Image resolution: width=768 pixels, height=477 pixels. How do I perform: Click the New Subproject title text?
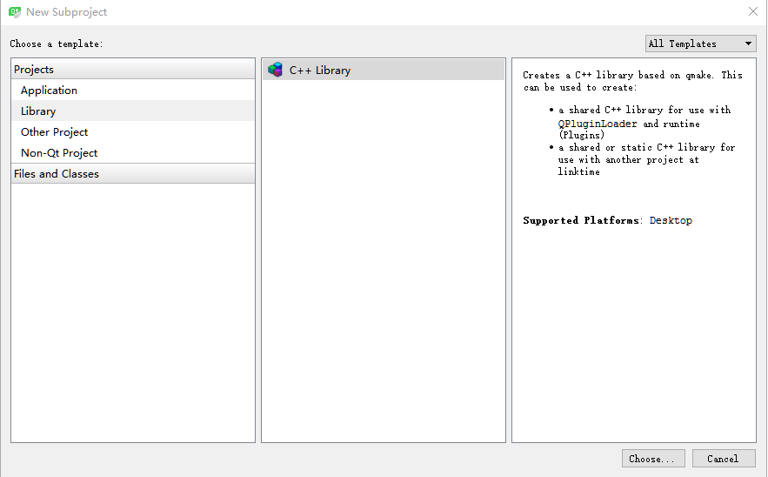coord(67,12)
